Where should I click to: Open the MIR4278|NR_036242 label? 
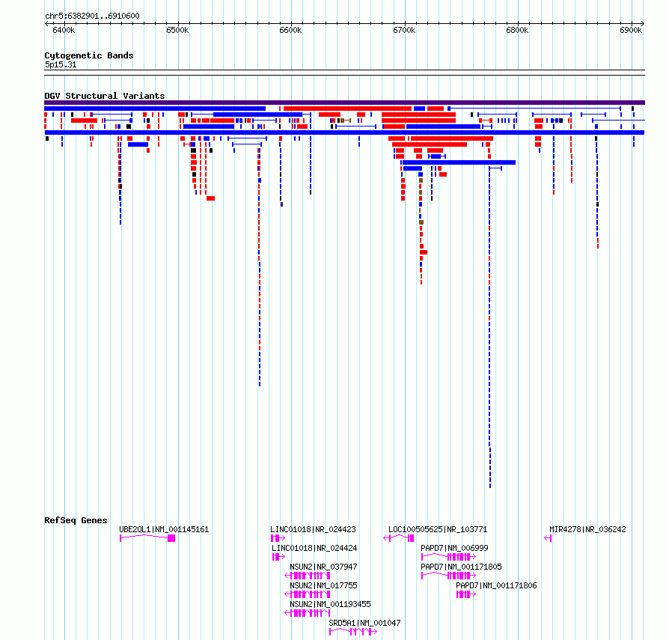click(588, 529)
